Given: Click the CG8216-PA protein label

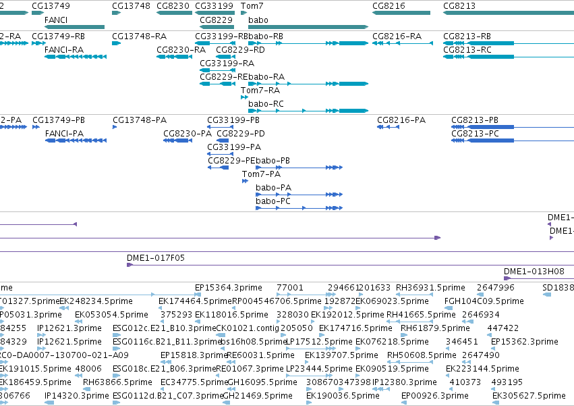Looking at the screenshot, I should [x=401, y=120].
